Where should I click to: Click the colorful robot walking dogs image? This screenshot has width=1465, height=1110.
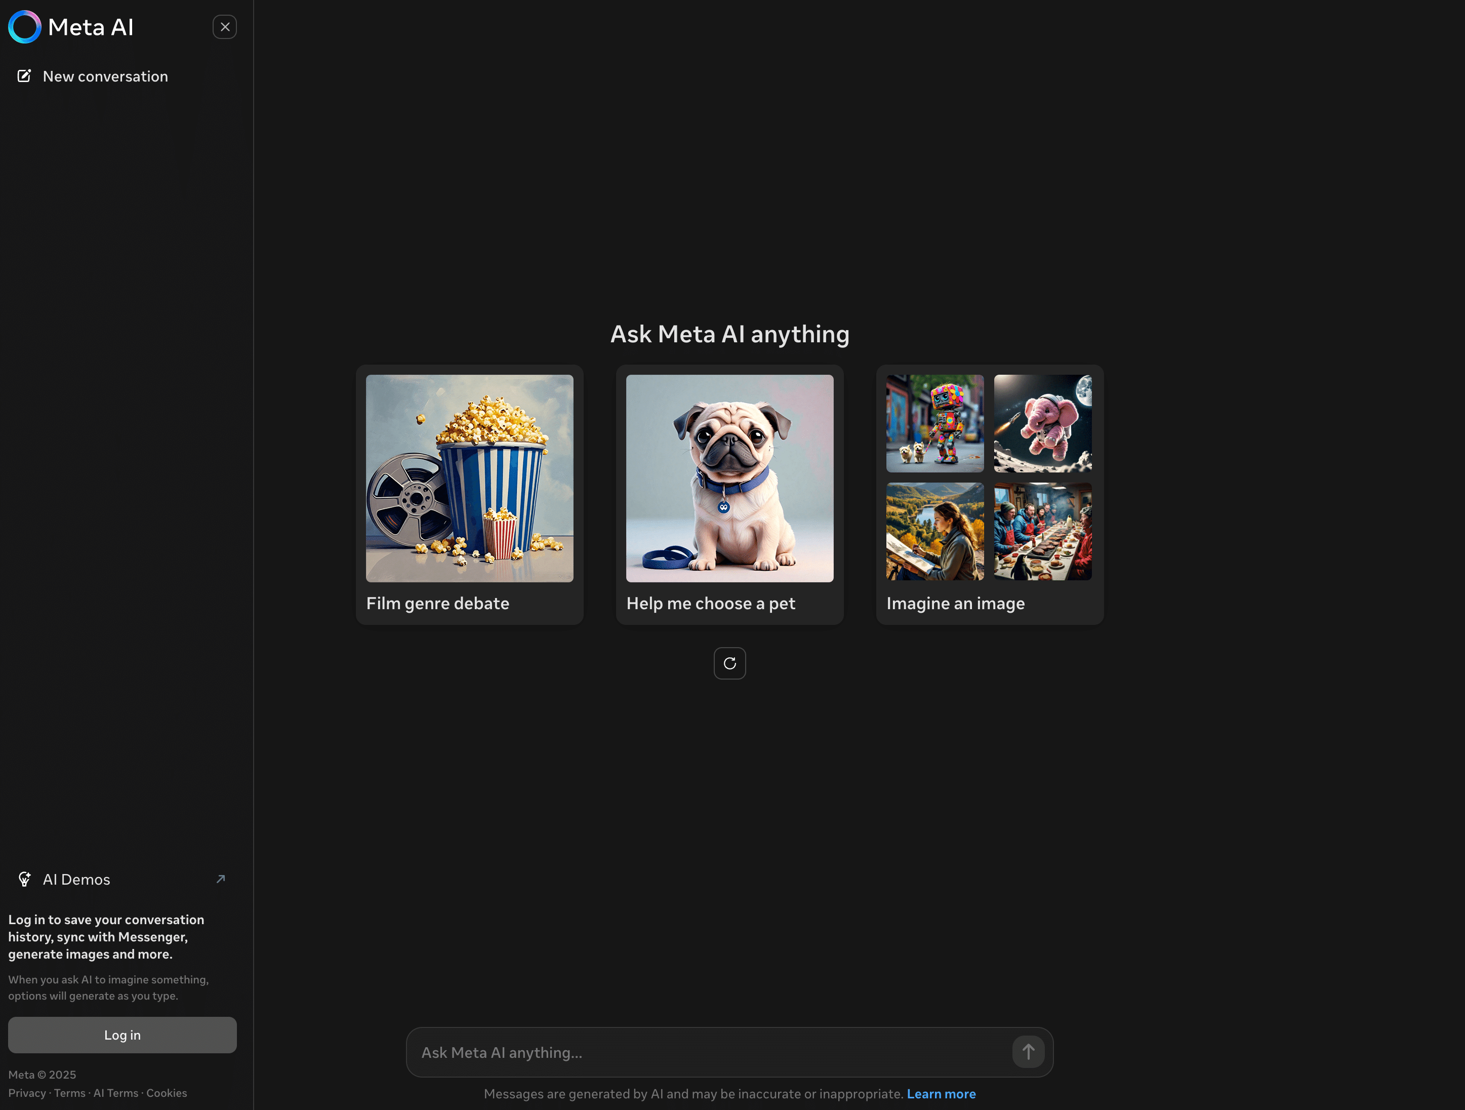(934, 423)
